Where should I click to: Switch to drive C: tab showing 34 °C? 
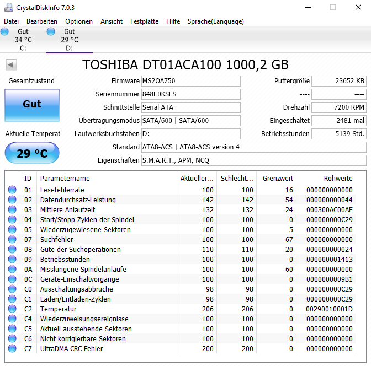tap(23, 40)
